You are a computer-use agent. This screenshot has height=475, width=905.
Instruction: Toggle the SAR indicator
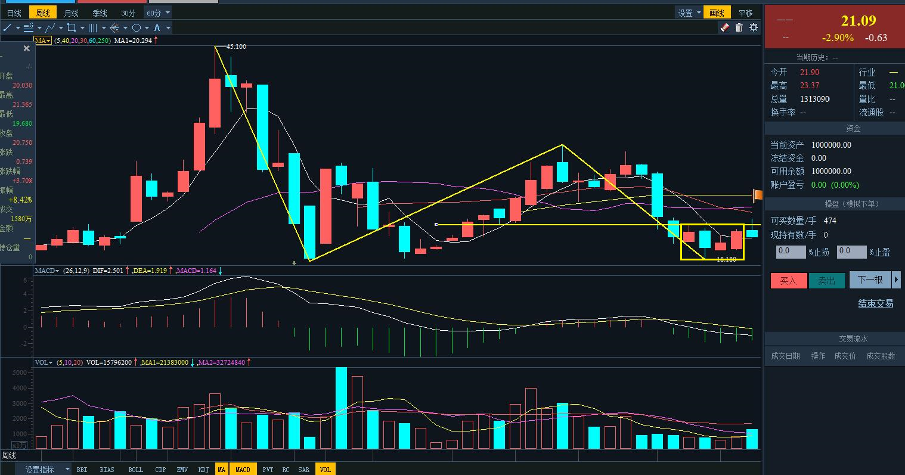click(304, 470)
